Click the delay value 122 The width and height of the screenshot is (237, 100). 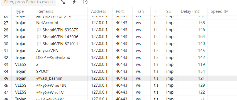(x=201, y=92)
